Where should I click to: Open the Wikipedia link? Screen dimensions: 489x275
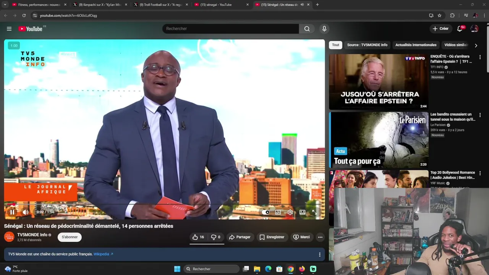[103, 254]
